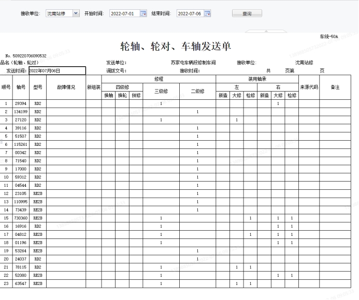The width and height of the screenshot is (359, 300).
Task: Focus the 结束时间 field showing 2022-07-06
Action: pyautogui.click(x=190, y=13)
